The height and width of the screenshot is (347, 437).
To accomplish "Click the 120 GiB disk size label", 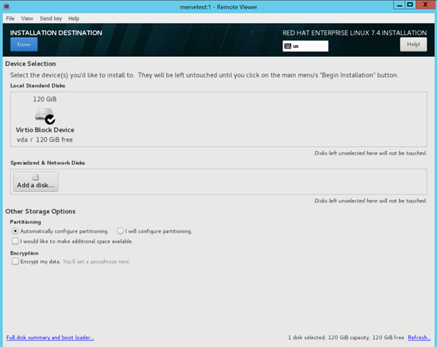I will tap(45, 99).
